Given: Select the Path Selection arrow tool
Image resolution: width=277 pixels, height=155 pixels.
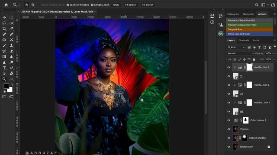Looking at the screenshot, I should (x=4, y=74).
